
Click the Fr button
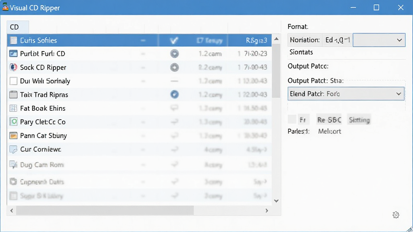[303, 120]
